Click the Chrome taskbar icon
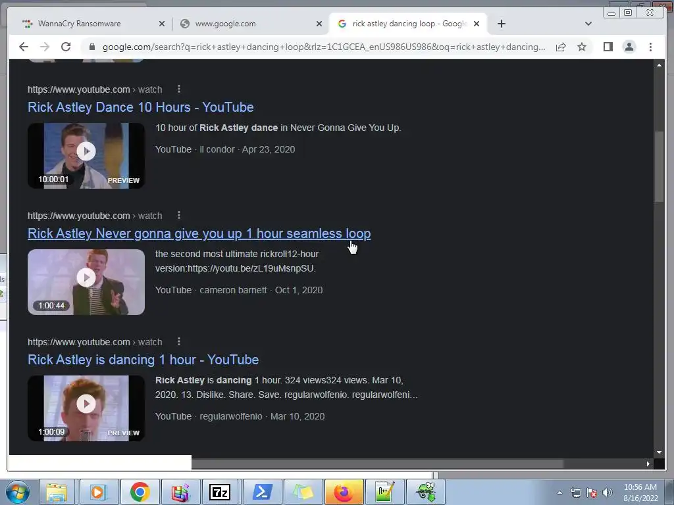Screen dimensions: 674x505 140,492
